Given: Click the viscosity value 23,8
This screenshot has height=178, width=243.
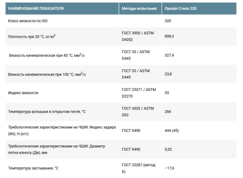Looking at the screenshot, I should pos(168,74).
